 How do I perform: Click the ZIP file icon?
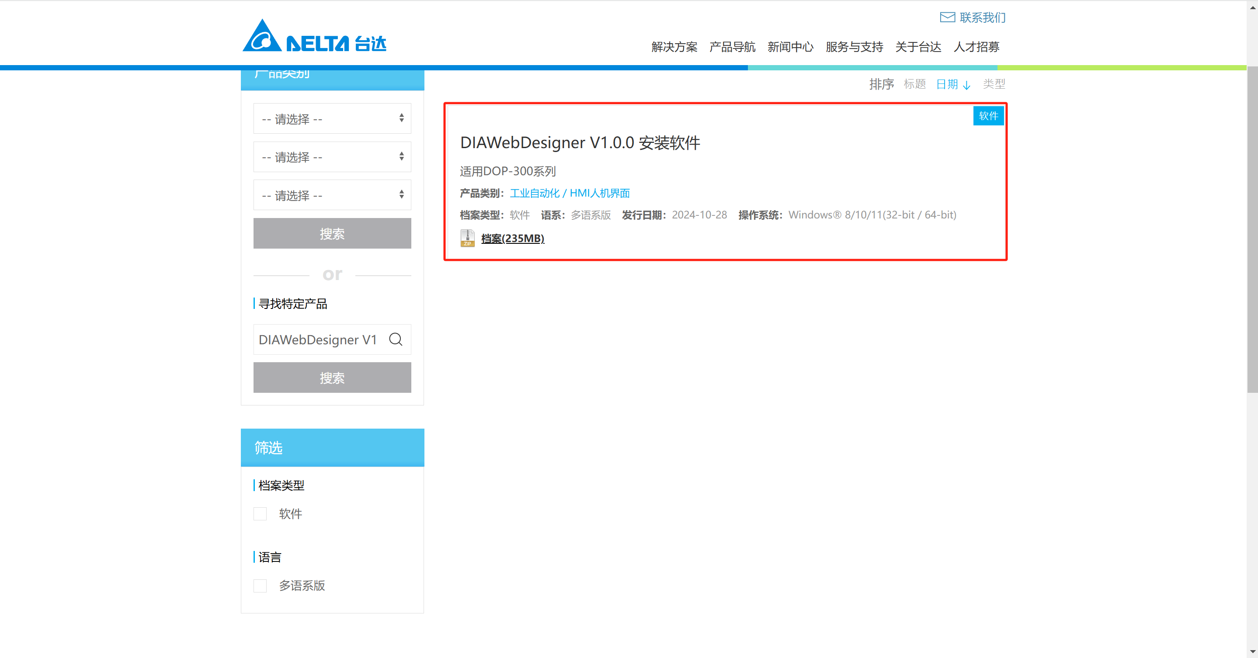pyautogui.click(x=467, y=238)
